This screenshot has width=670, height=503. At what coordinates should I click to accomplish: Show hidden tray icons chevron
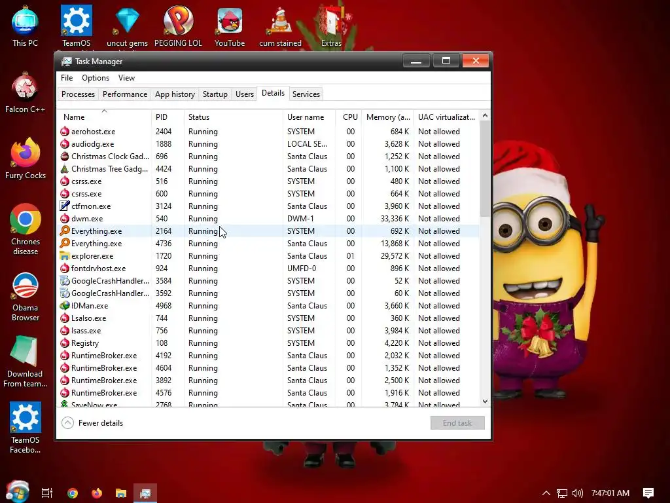pyautogui.click(x=546, y=493)
